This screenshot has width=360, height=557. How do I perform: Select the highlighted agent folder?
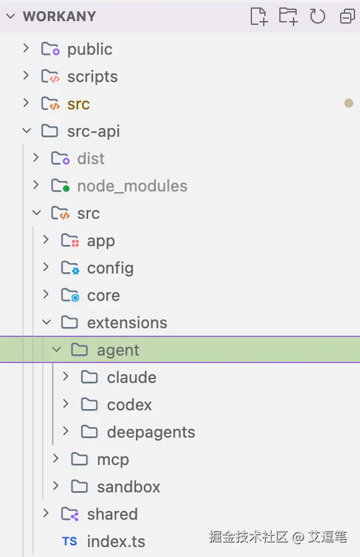click(x=180, y=349)
